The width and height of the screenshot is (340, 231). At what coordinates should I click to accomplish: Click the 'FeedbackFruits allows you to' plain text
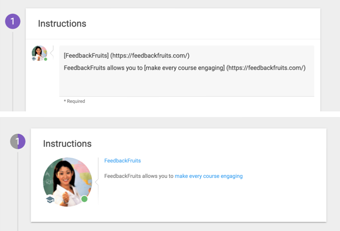point(139,176)
